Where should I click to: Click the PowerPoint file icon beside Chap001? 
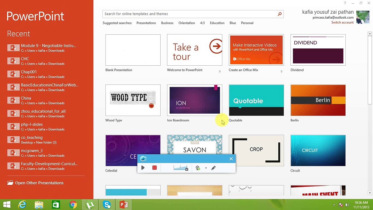(x=13, y=74)
